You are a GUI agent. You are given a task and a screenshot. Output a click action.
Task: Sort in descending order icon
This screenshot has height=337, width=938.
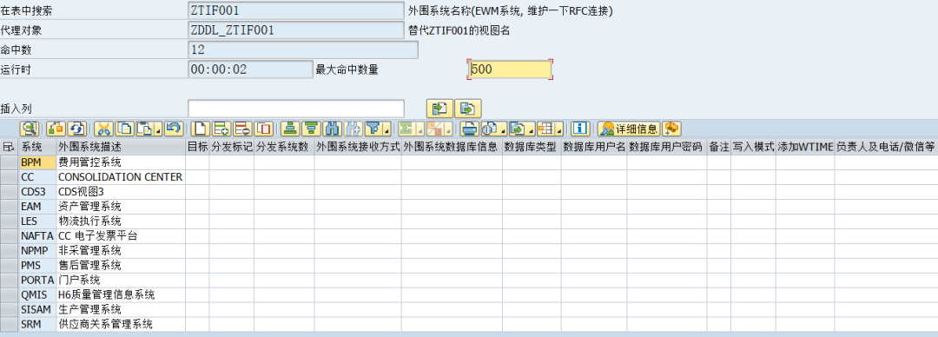point(311,129)
